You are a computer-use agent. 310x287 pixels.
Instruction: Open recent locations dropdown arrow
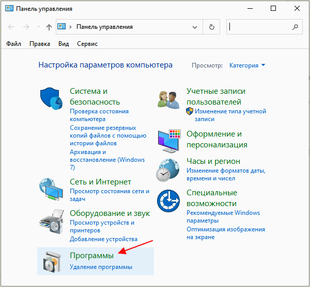[39, 27]
